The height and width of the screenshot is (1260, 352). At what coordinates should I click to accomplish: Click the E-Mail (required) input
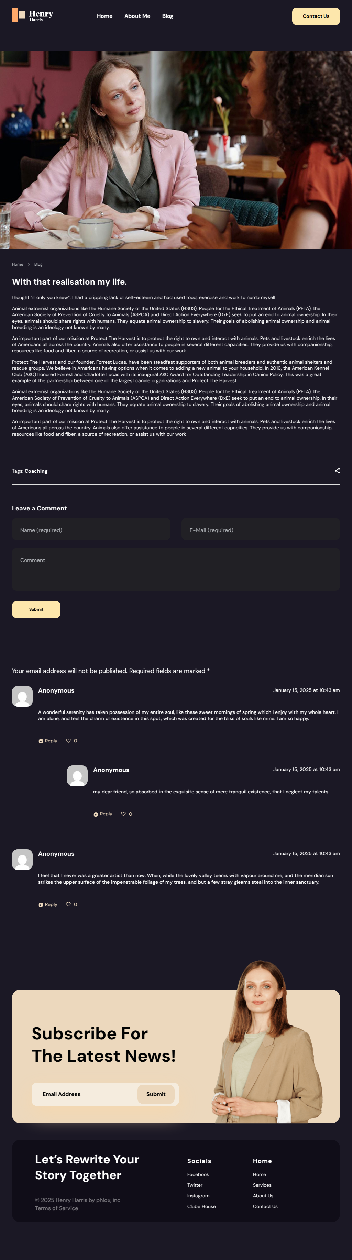point(261,530)
